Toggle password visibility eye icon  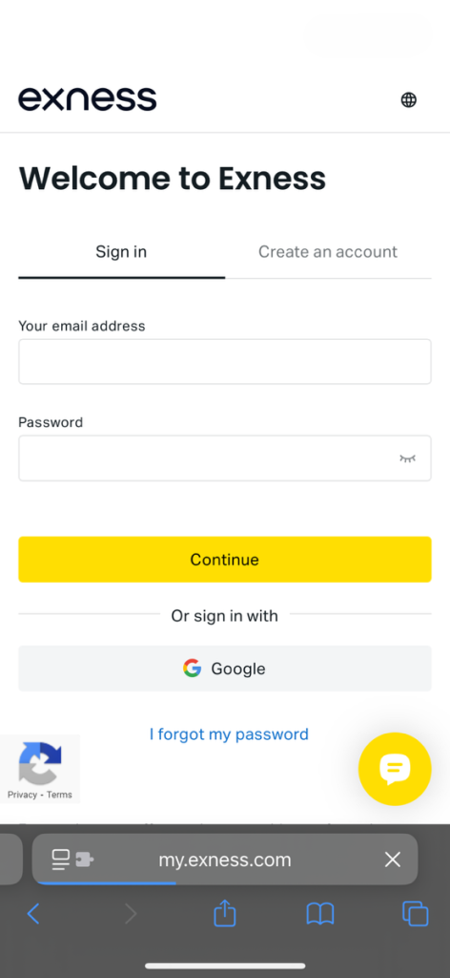pyautogui.click(x=407, y=458)
